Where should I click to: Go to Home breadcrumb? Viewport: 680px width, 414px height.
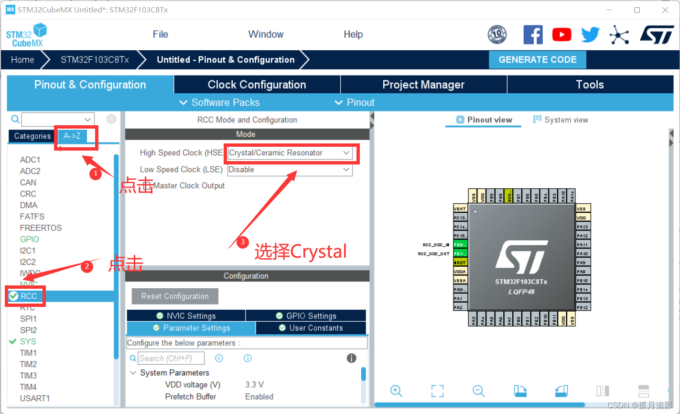tap(22, 60)
